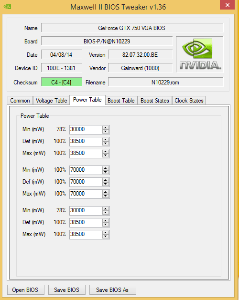Click the Device ID field 10DE - 1381
The width and height of the screenshot is (239, 300).
pyautogui.click(x=61, y=68)
